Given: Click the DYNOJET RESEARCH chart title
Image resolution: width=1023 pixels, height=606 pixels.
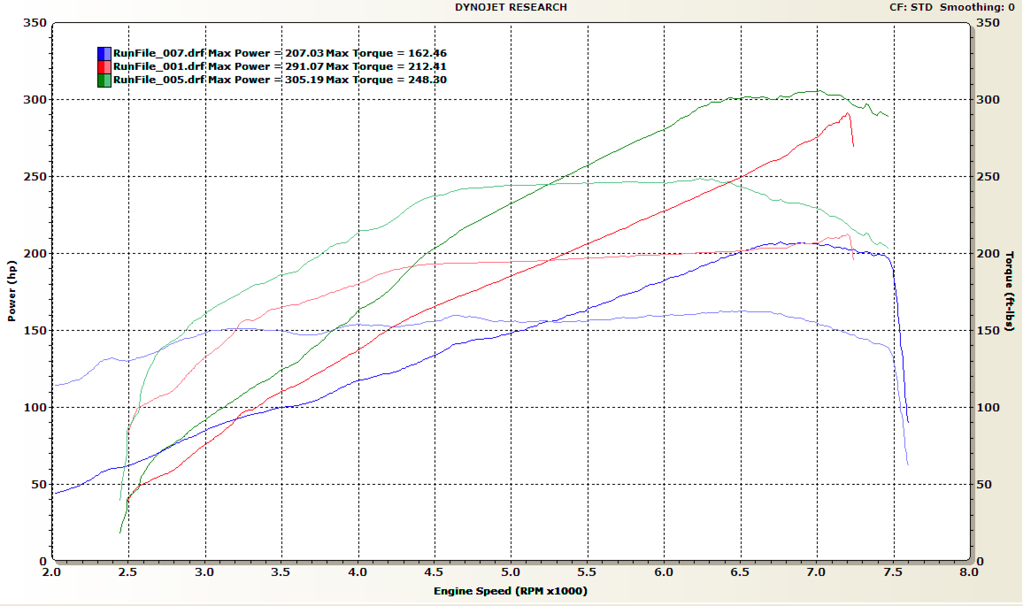Looking at the screenshot, I should tap(511, 7).
